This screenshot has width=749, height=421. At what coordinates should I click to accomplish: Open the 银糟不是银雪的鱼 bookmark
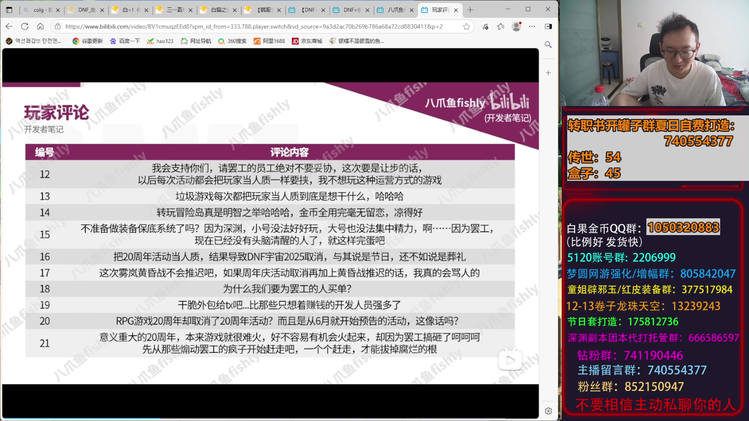coord(357,41)
